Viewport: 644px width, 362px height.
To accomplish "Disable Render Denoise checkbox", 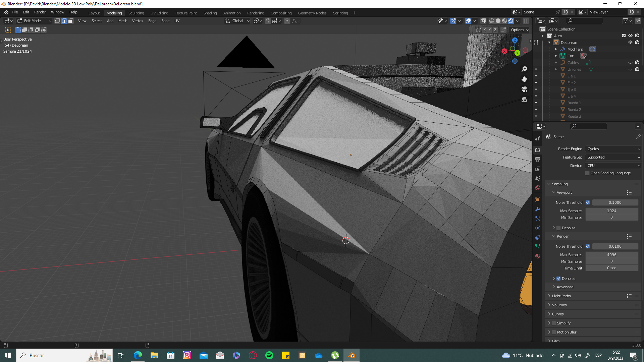I will 558,279.
